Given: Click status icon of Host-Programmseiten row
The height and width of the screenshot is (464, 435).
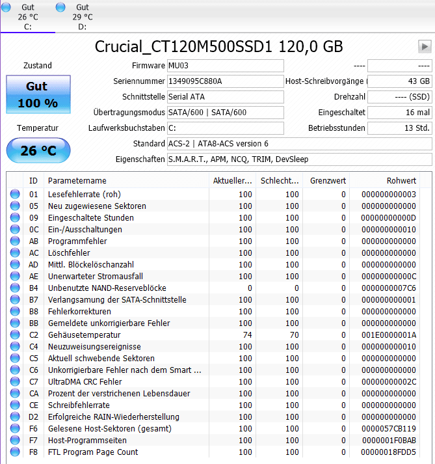Looking at the screenshot, I should [15, 441].
